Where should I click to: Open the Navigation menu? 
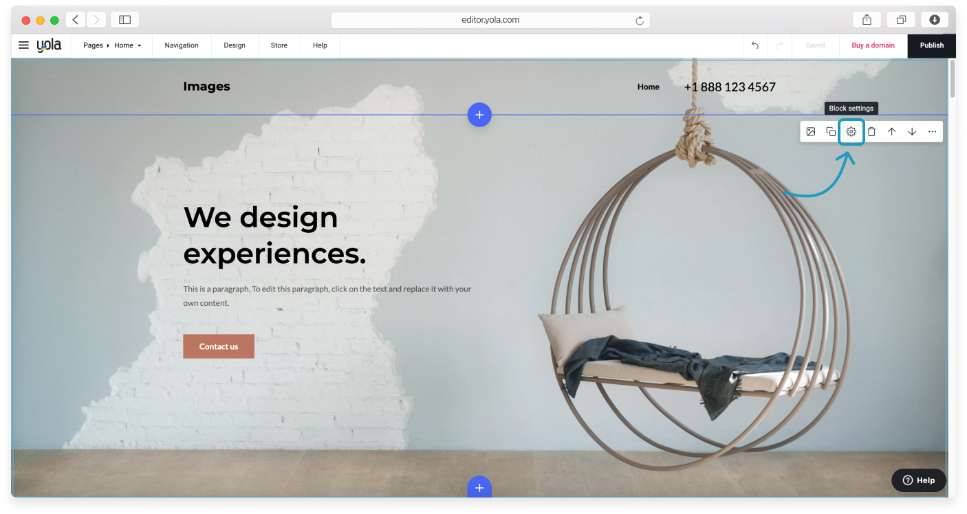pos(182,45)
